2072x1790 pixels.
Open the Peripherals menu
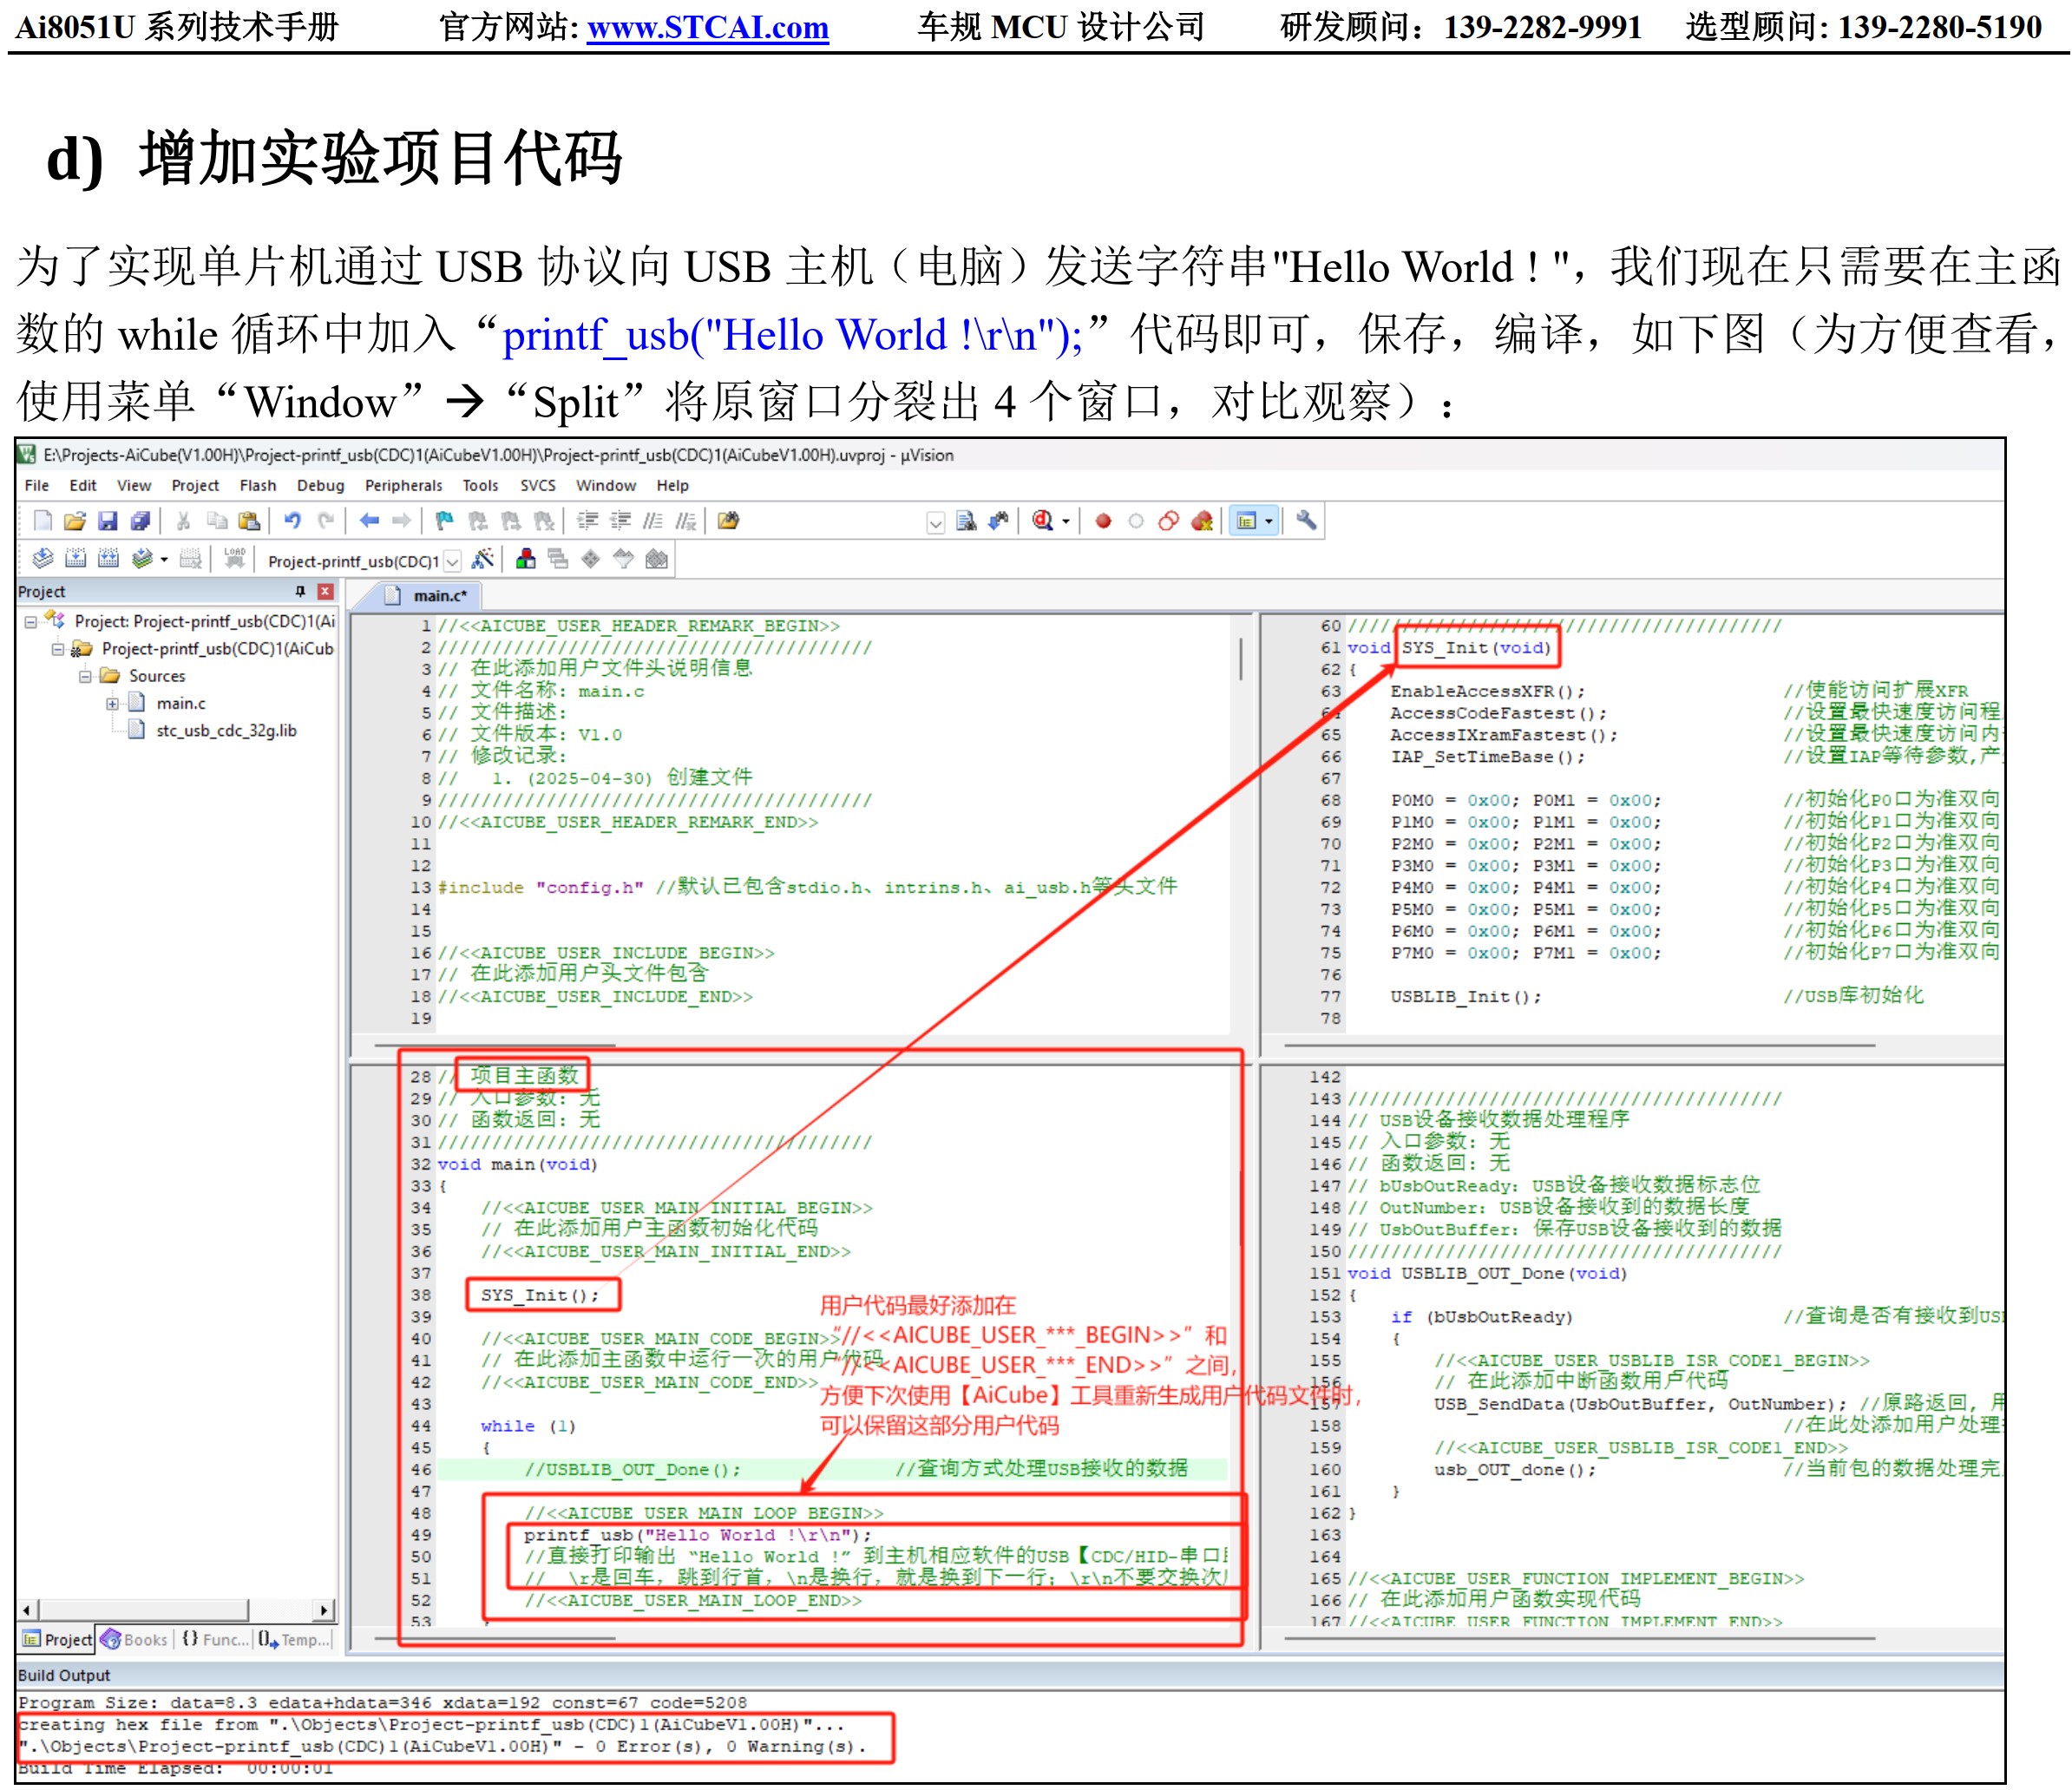point(403,486)
